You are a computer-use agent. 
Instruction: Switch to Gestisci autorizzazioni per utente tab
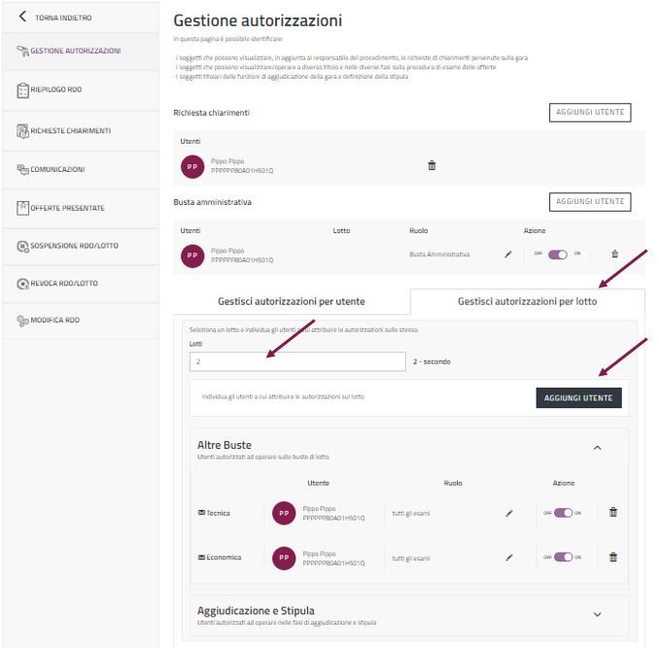292,302
